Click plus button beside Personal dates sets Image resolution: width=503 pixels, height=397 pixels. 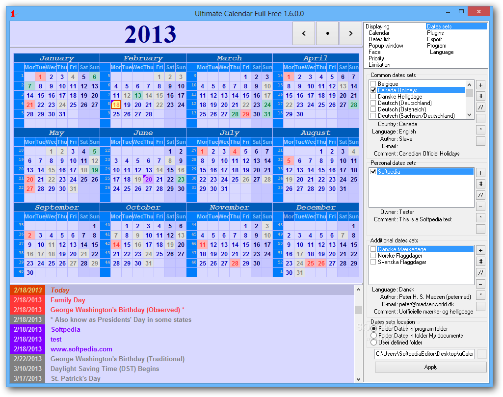[480, 173]
